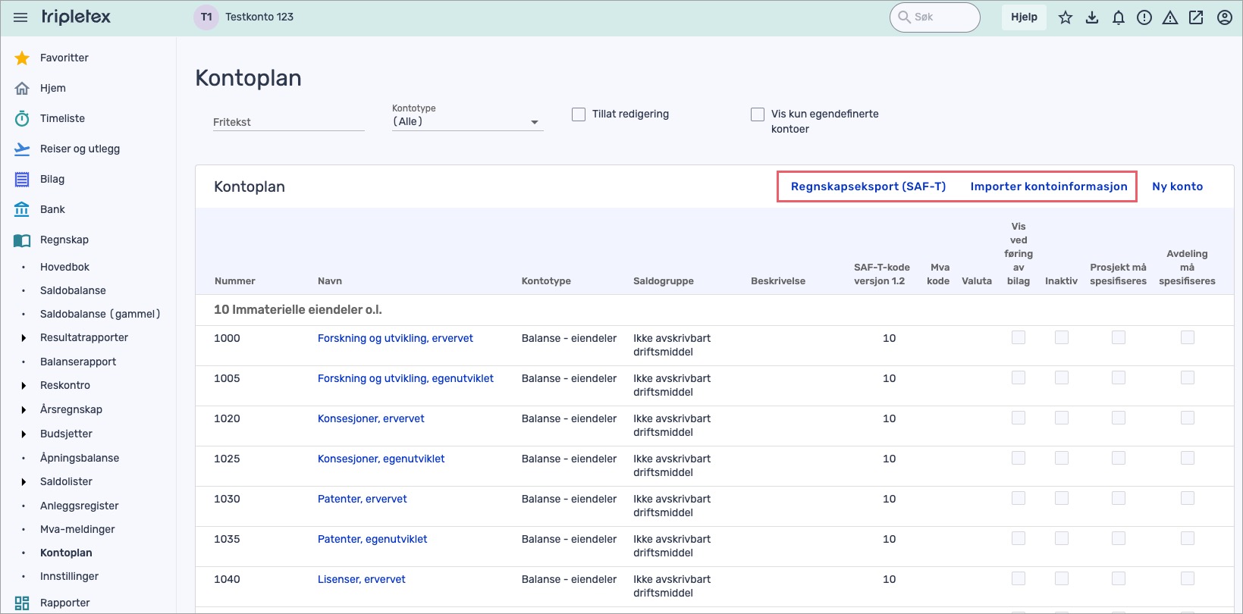
Task: Open the user profile icon
Action: click(1225, 17)
